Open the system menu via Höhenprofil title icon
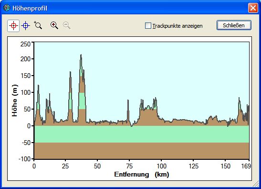The width and height of the screenshot is (261, 189). point(7,8)
